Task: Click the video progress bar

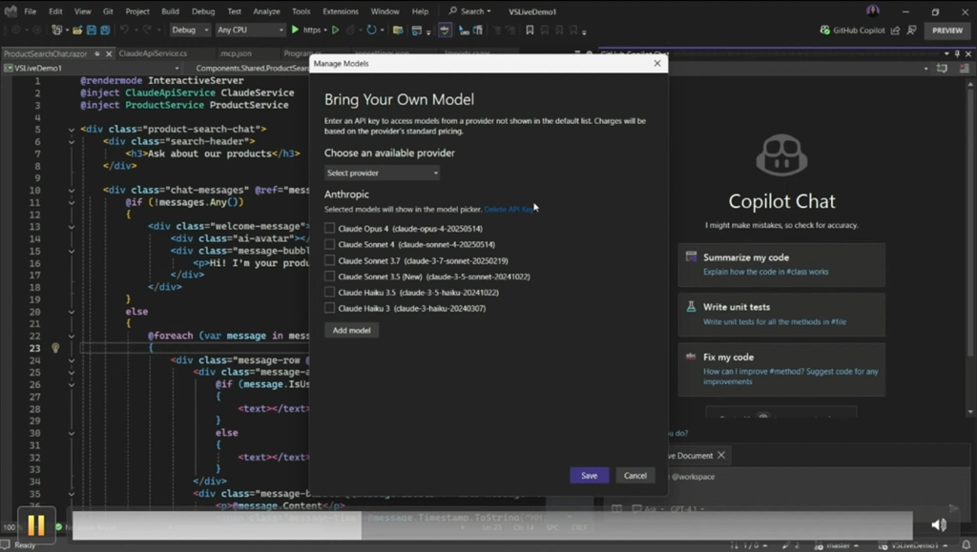Action: tap(491, 525)
